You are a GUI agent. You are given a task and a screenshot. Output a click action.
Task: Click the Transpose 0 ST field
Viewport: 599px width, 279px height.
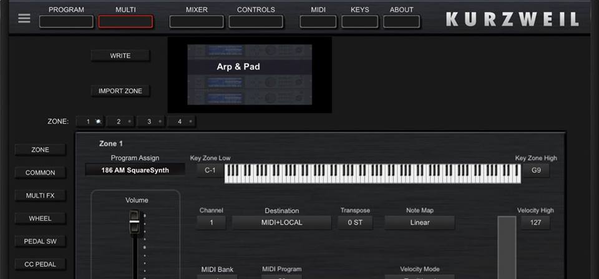(355, 222)
